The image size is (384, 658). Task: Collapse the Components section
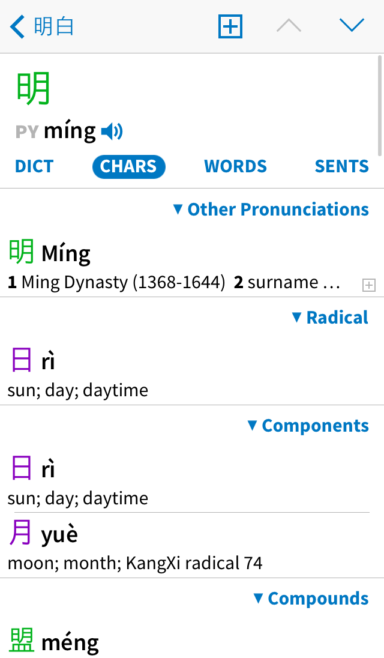tap(308, 426)
